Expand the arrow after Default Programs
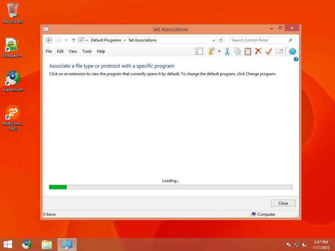 [125, 40]
